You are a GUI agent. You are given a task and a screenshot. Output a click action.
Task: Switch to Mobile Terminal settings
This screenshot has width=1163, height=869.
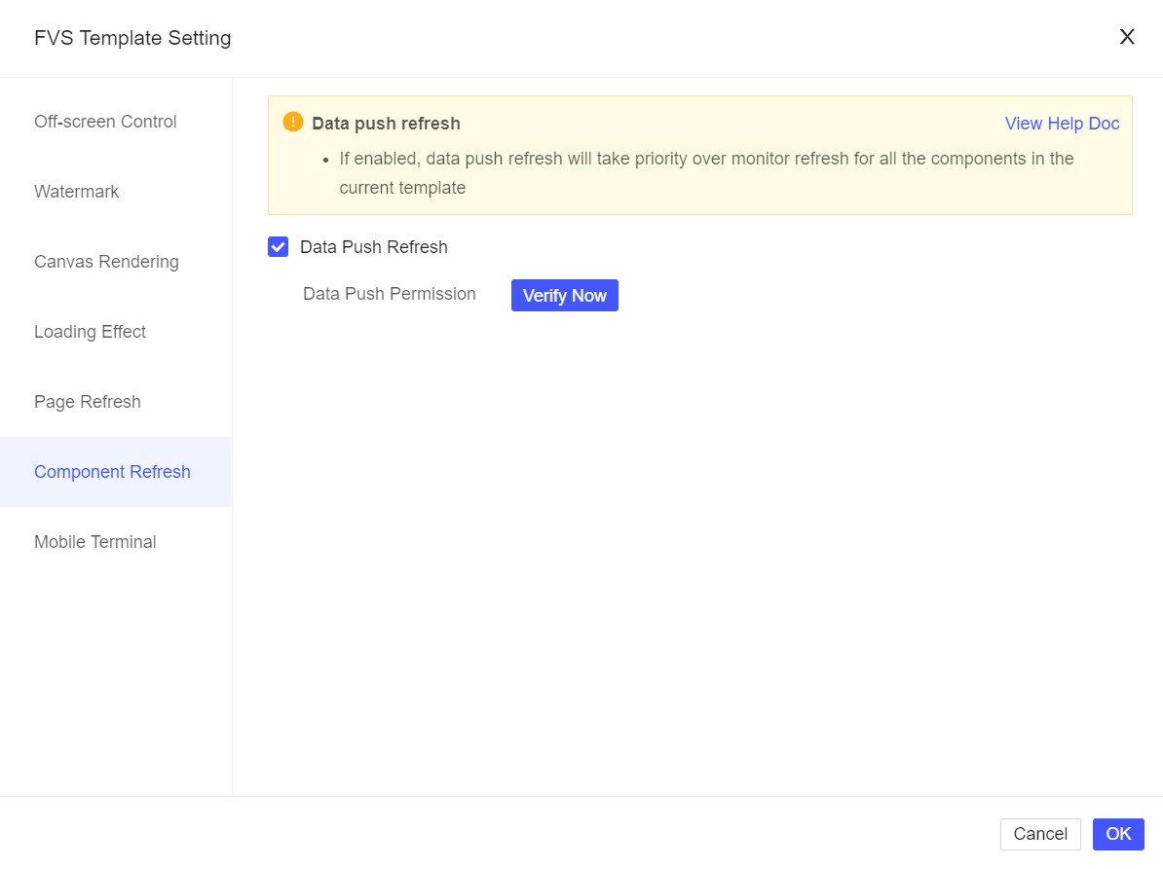tap(94, 542)
